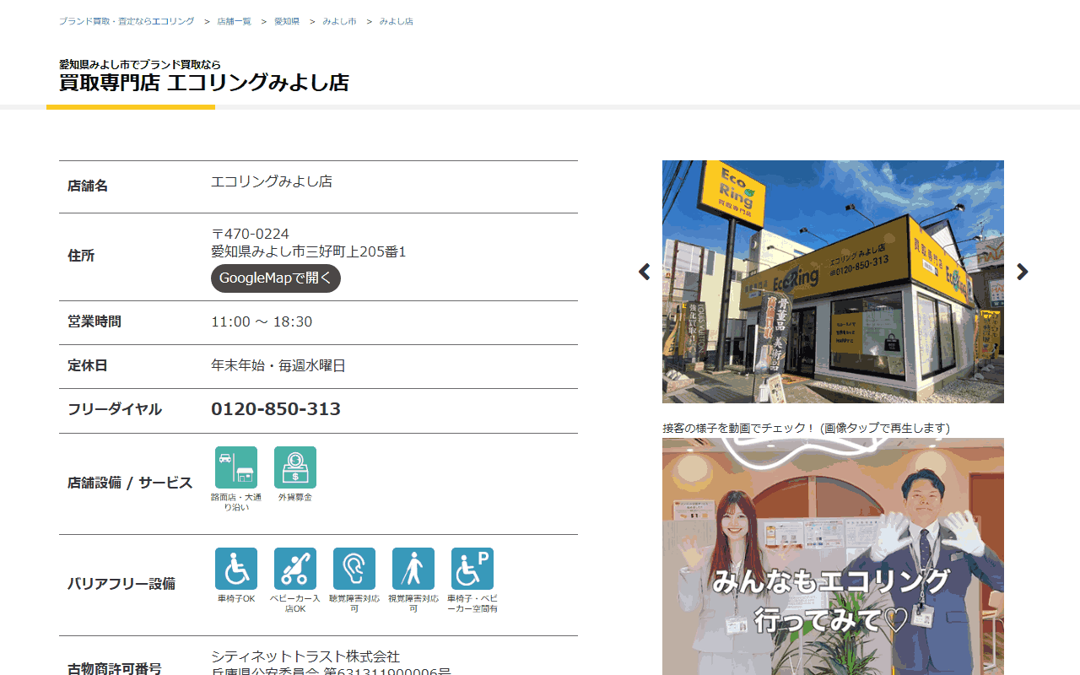This screenshot has width=1080, height=675.
Task: Click business hours 11:00 ～ 18:30
Action: click(262, 321)
